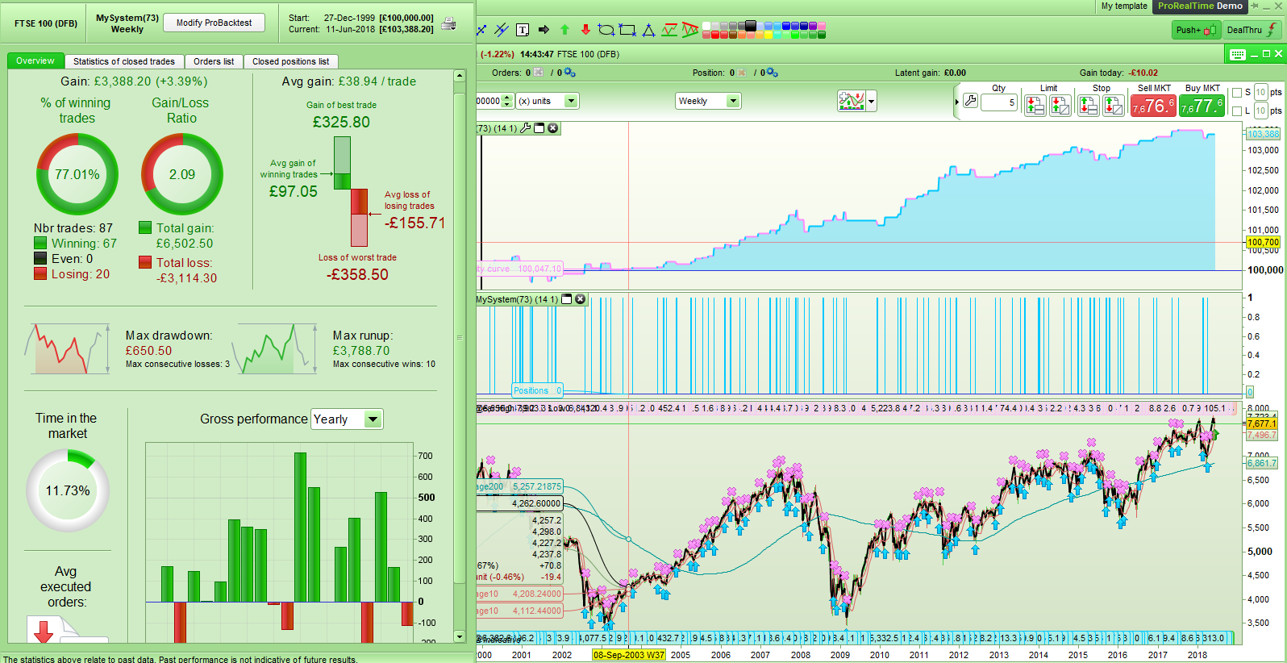The height and width of the screenshot is (663, 1287).
Task: Click Modify ProBacktest button
Action: tap(214, 23)
